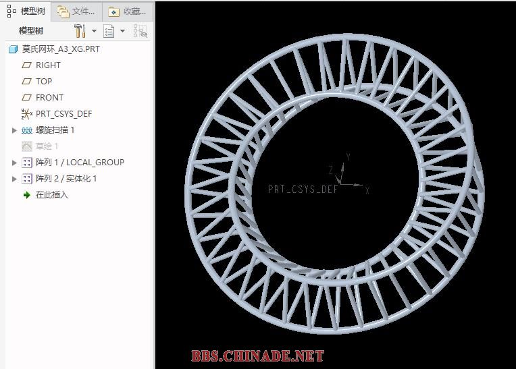Click the helical sweep icon
Screen dimensions: 516x369
pyautogui.click(x=26, y=130)
